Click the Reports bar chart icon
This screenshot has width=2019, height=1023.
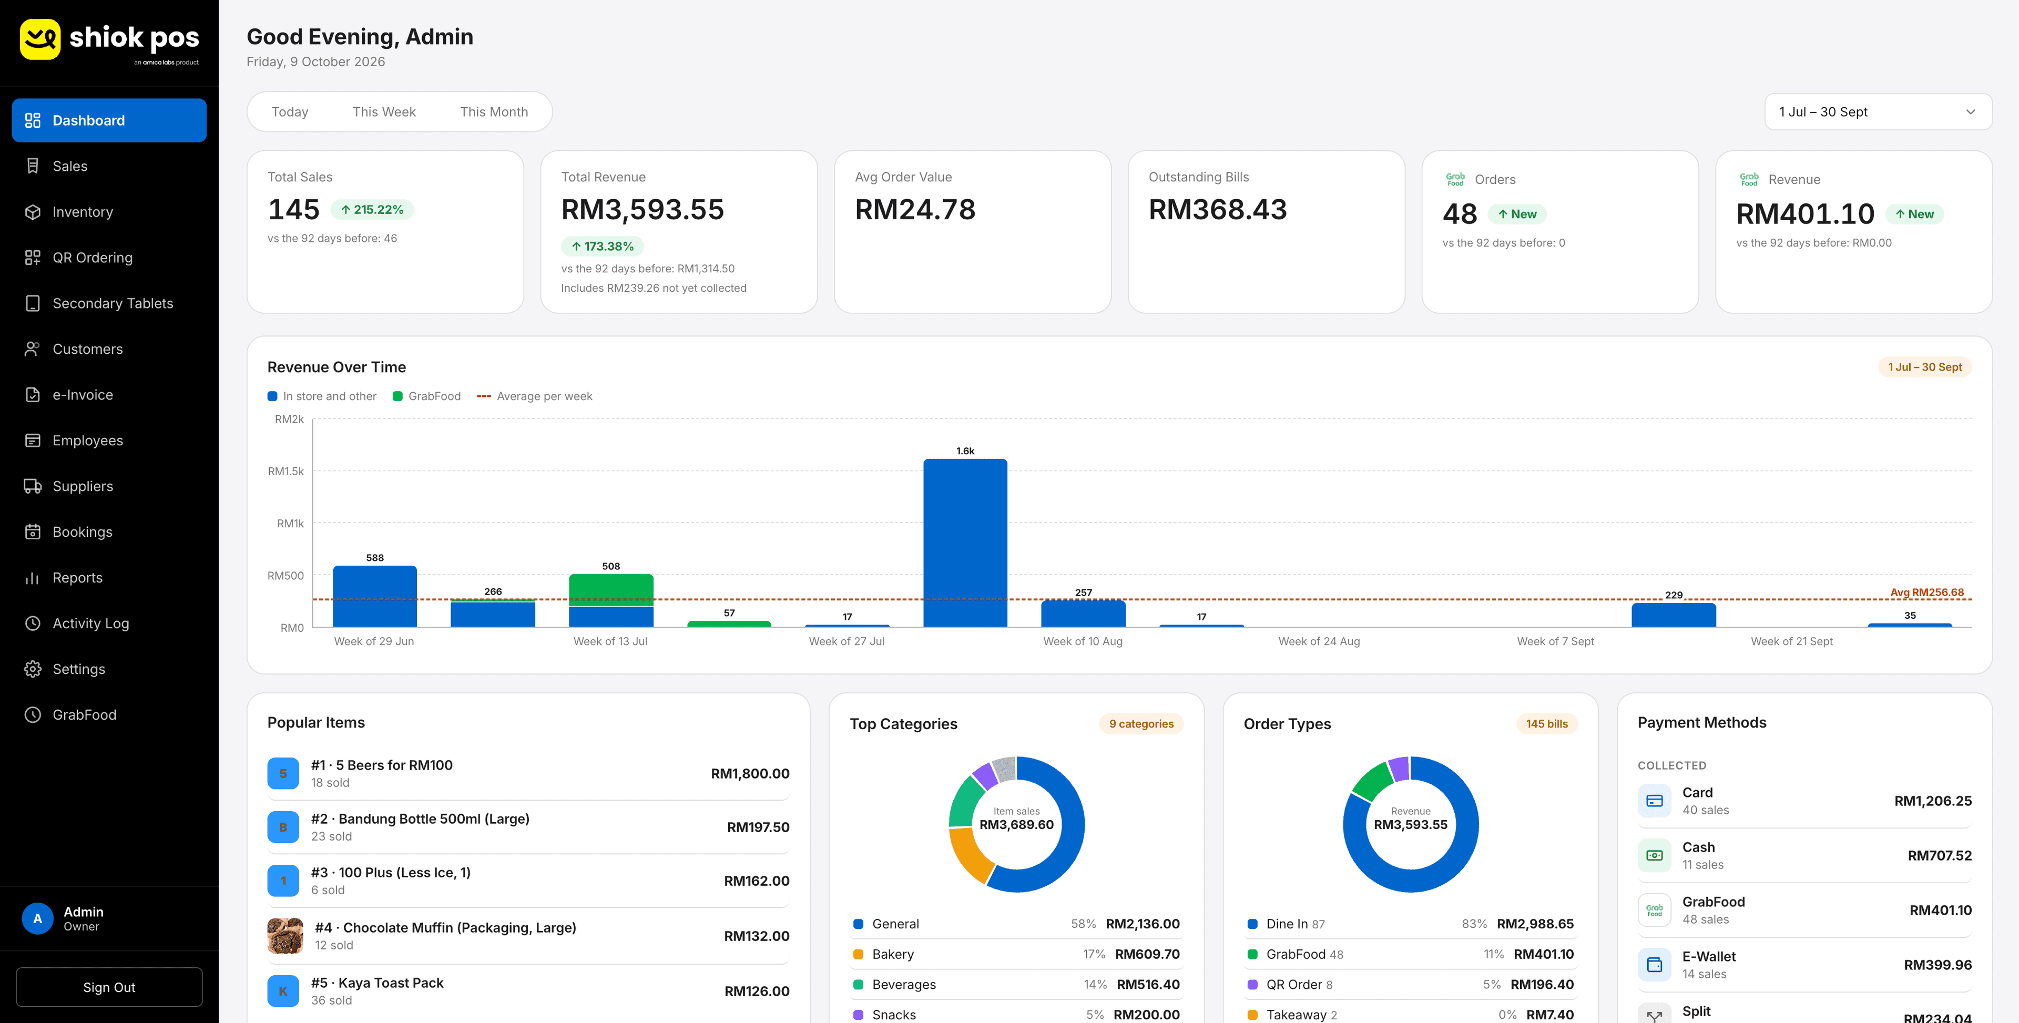pos(32,578)
